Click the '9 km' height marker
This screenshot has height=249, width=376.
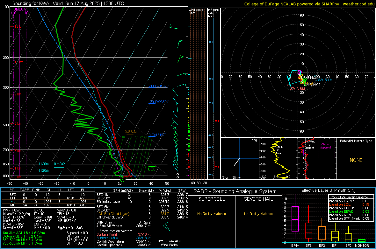(x=18, y=94)
